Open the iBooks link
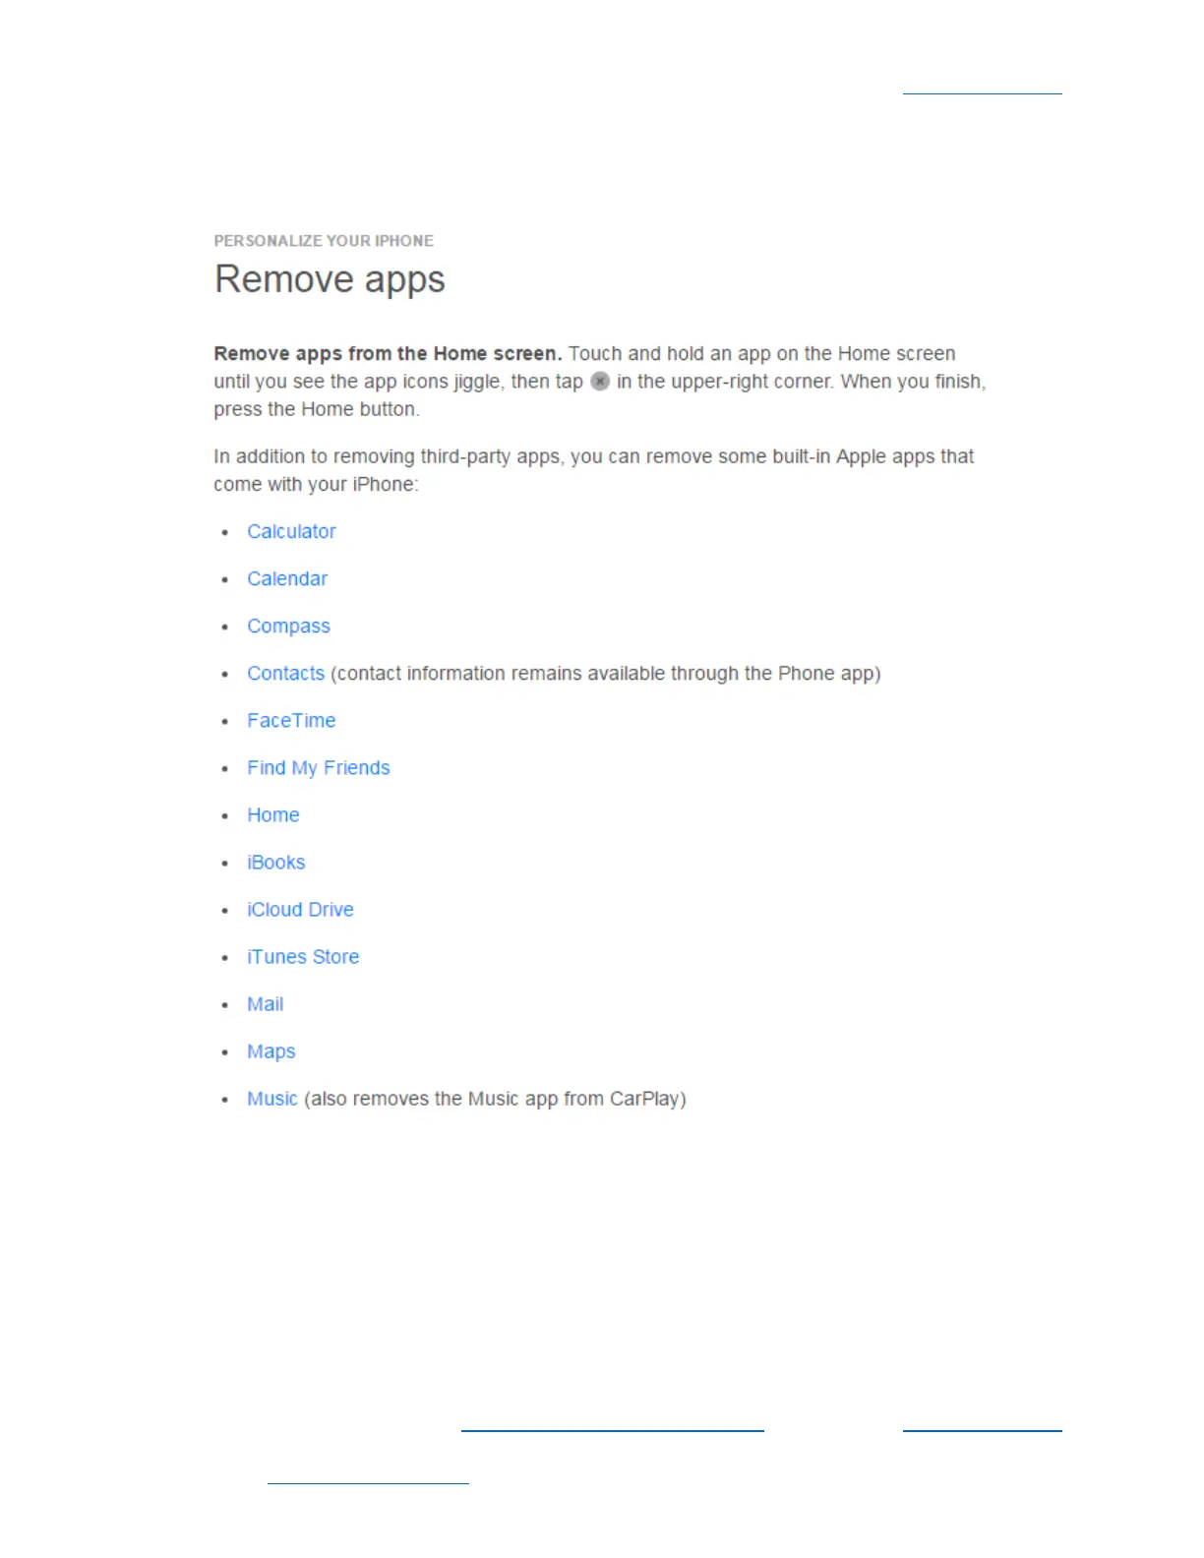The width and height of the screenshot is (1204, 1558). click(x=276, y=862)
